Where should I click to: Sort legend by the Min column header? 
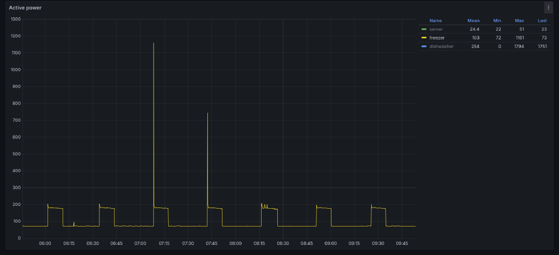497,21
